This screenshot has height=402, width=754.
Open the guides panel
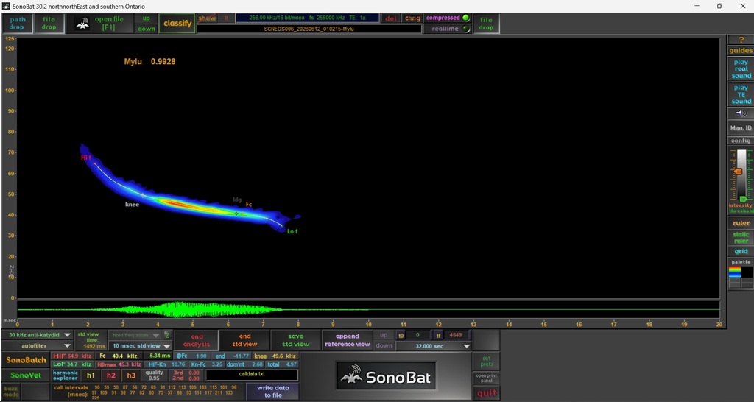[x=741, y=51]
